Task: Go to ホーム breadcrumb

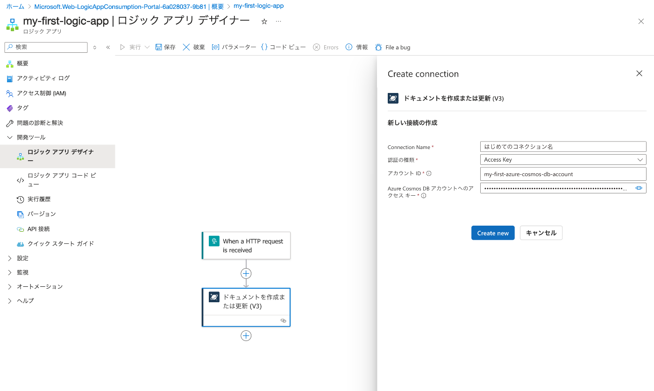Action: [15, 7]
